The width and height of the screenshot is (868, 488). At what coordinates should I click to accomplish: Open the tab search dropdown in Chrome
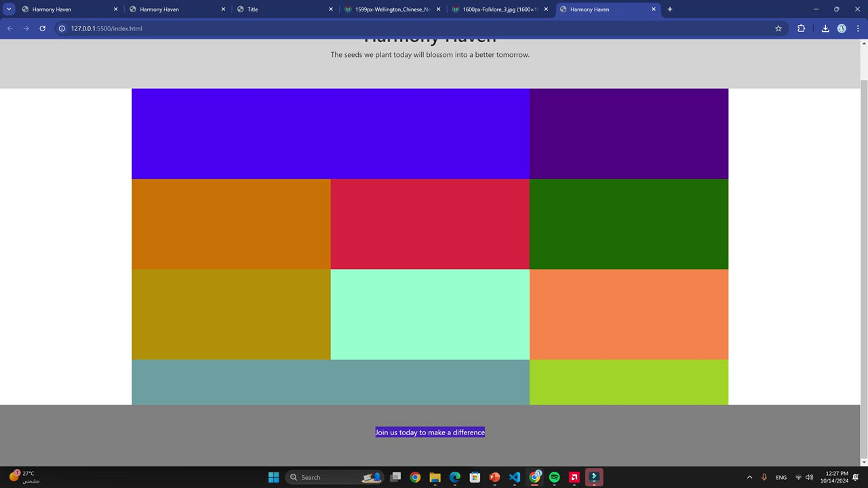[9, 9]
